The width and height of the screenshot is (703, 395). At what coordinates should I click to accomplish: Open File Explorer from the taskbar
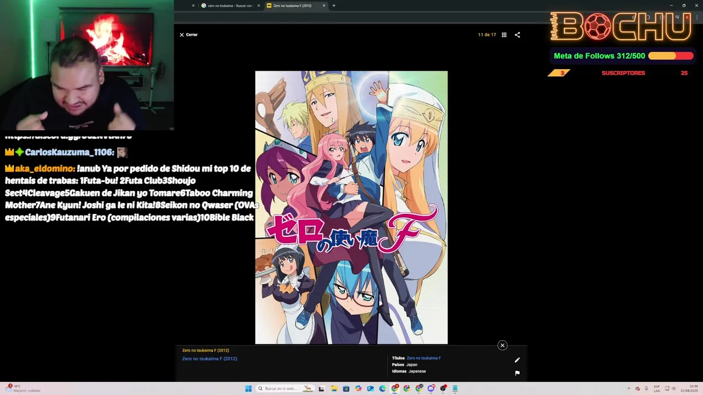[x=334, y=389]
